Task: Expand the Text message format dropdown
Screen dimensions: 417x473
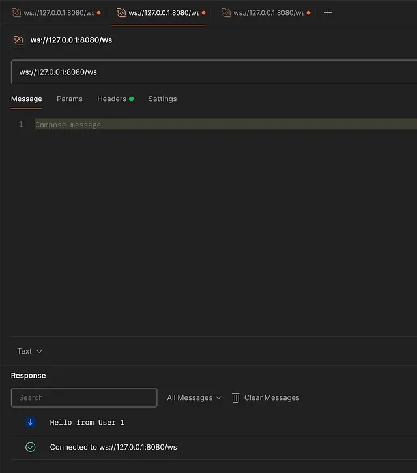Action: point(29,351)
